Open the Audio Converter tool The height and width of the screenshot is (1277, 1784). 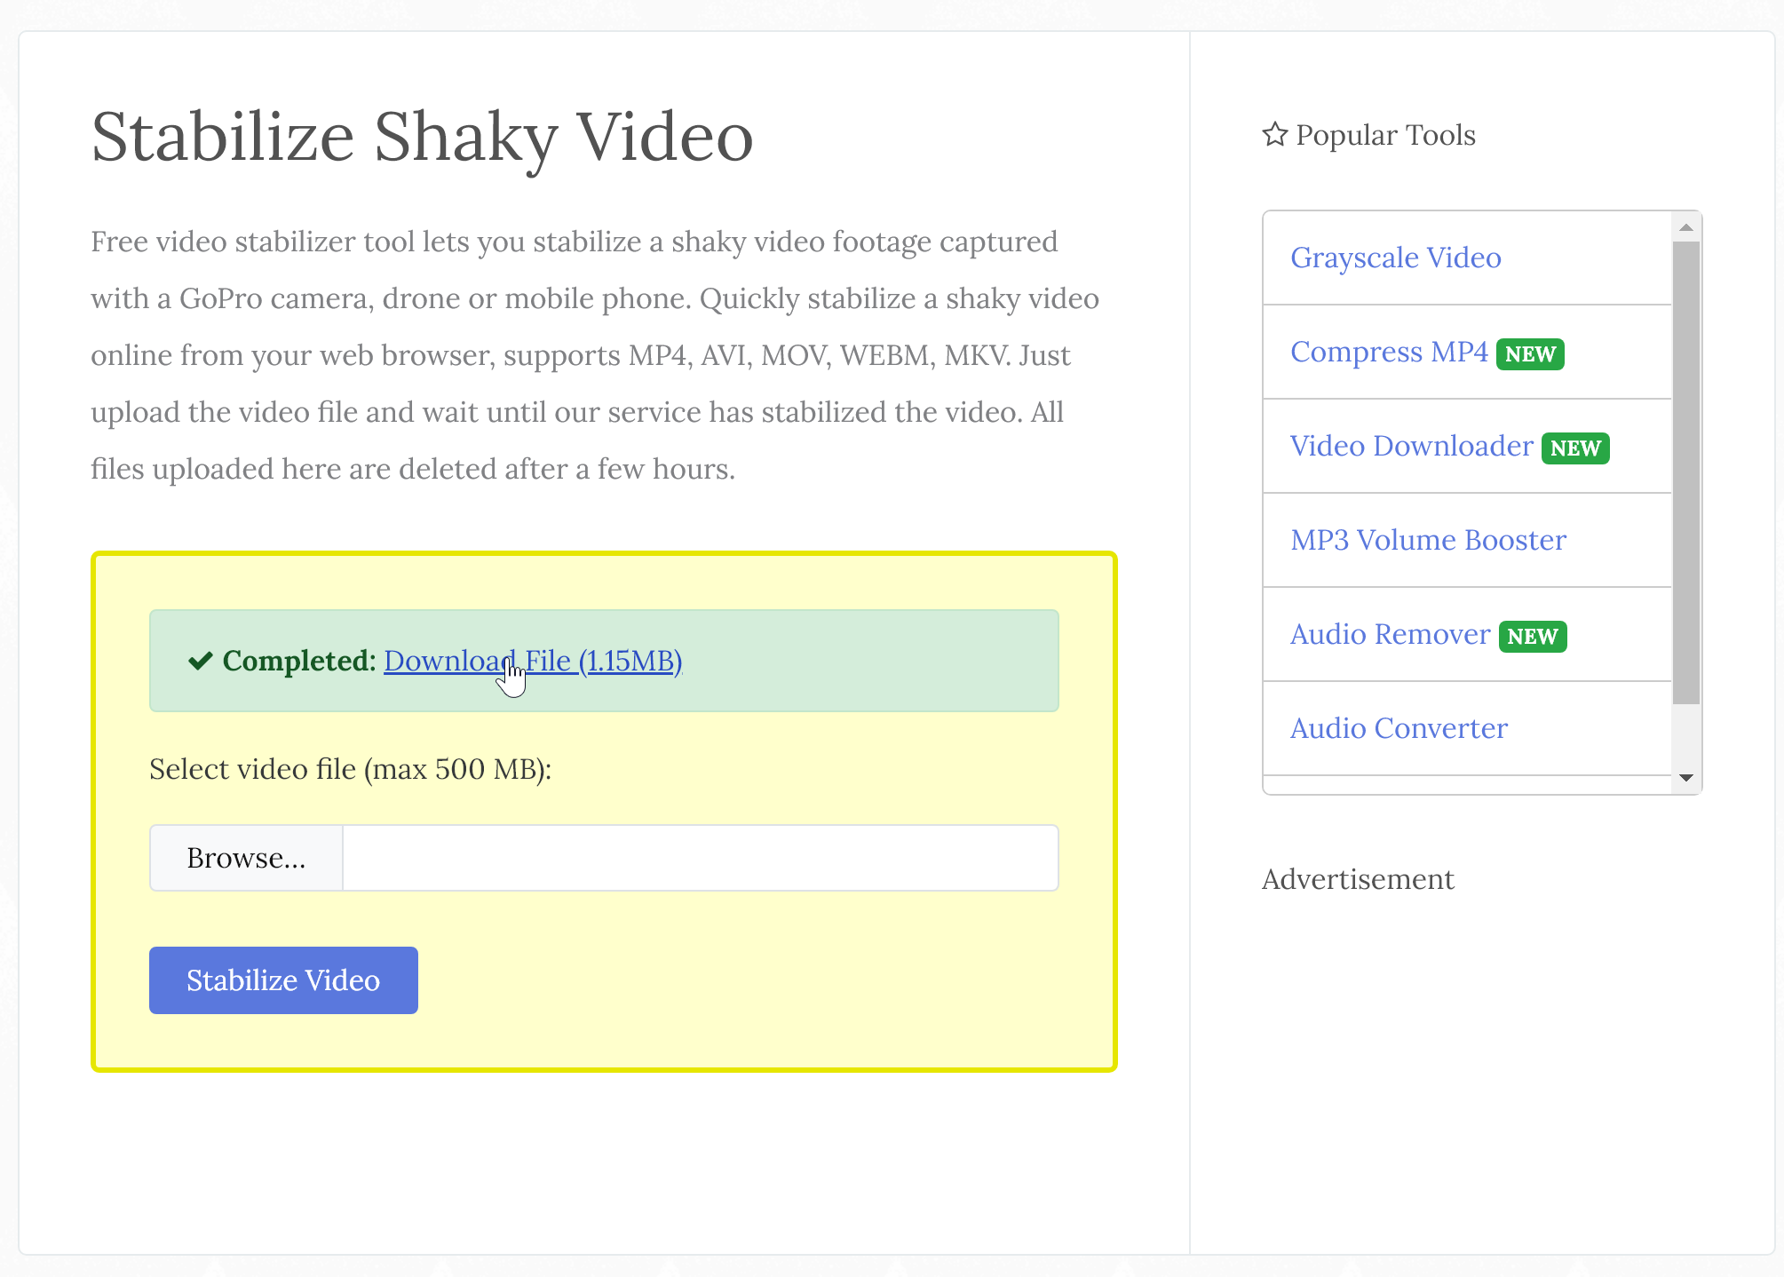coord(1399,728)
